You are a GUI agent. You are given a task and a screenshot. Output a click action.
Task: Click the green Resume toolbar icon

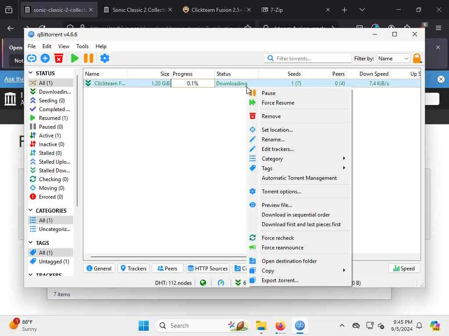(75, 58)
